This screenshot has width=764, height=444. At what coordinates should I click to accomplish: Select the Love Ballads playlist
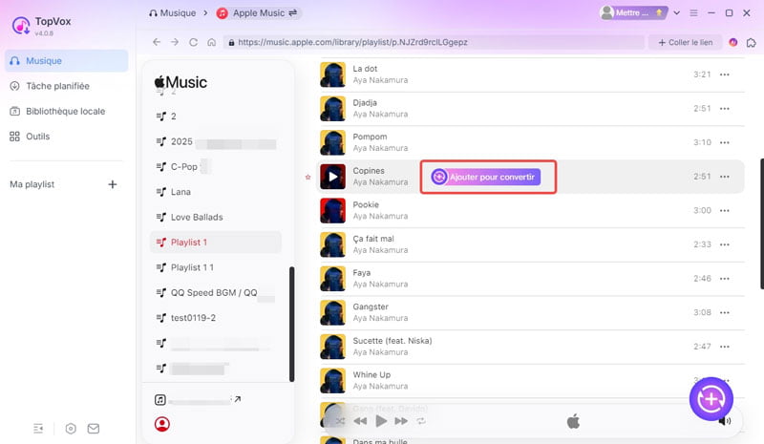(216, 218)
